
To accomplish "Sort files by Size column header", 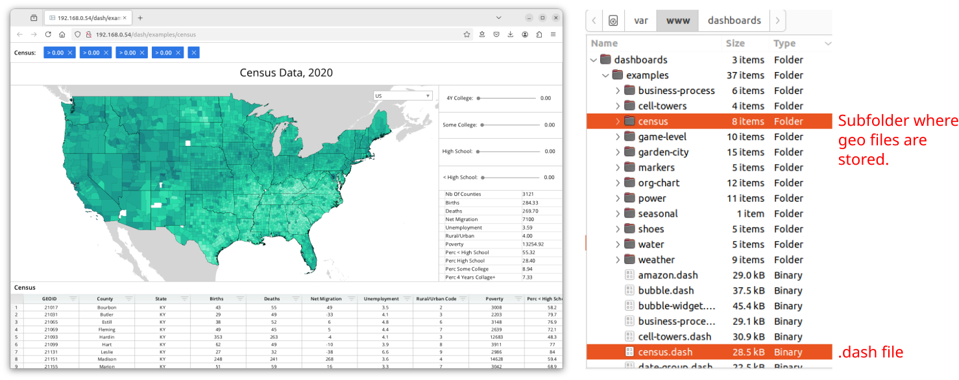I will pos(735,43).
